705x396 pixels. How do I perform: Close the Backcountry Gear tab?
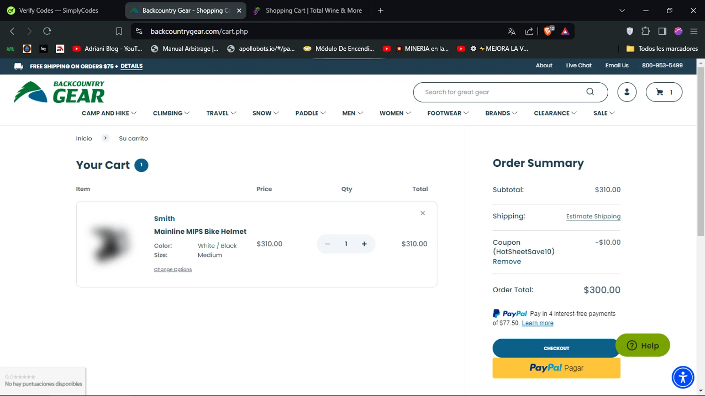239,10
